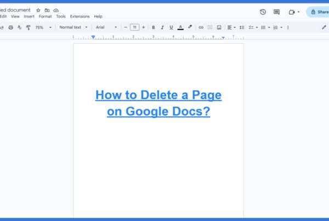Click the right indent marker on ruler
The height and width of the screenshot is (221, 329).
[223, 38]
